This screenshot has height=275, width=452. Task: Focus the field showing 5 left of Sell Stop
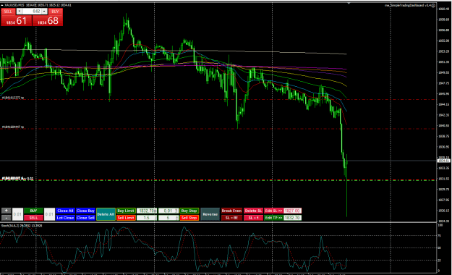coord(169,218)
